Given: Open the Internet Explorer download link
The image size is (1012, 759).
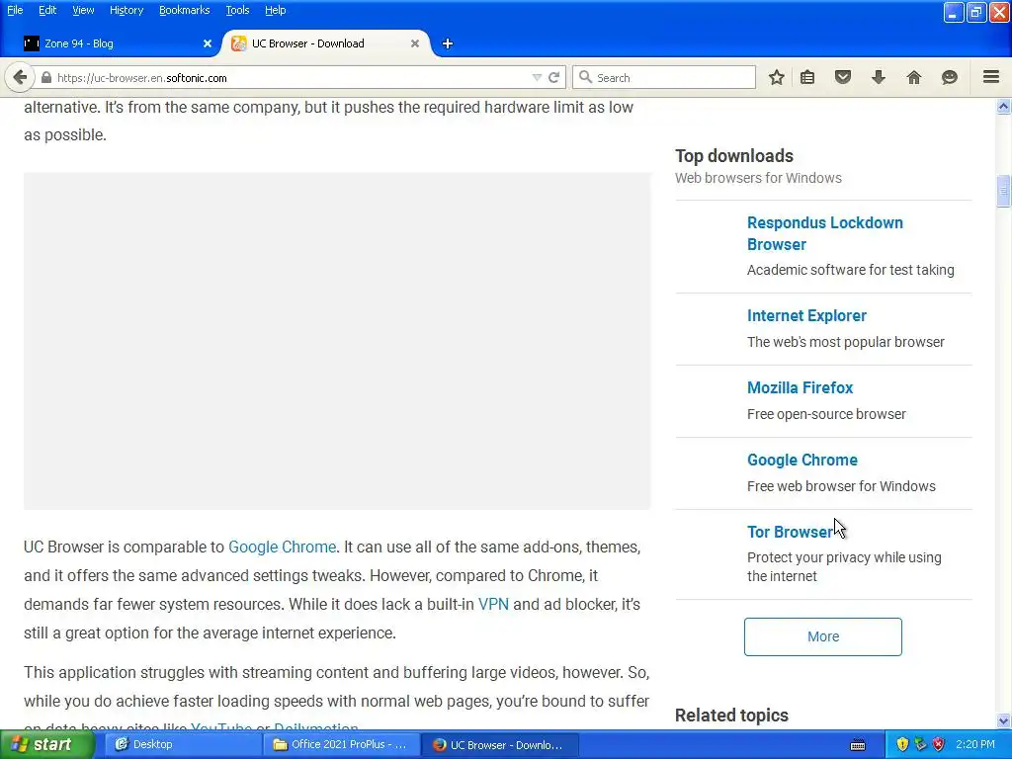Looking at the screenshot, I should tap(806, 315).
